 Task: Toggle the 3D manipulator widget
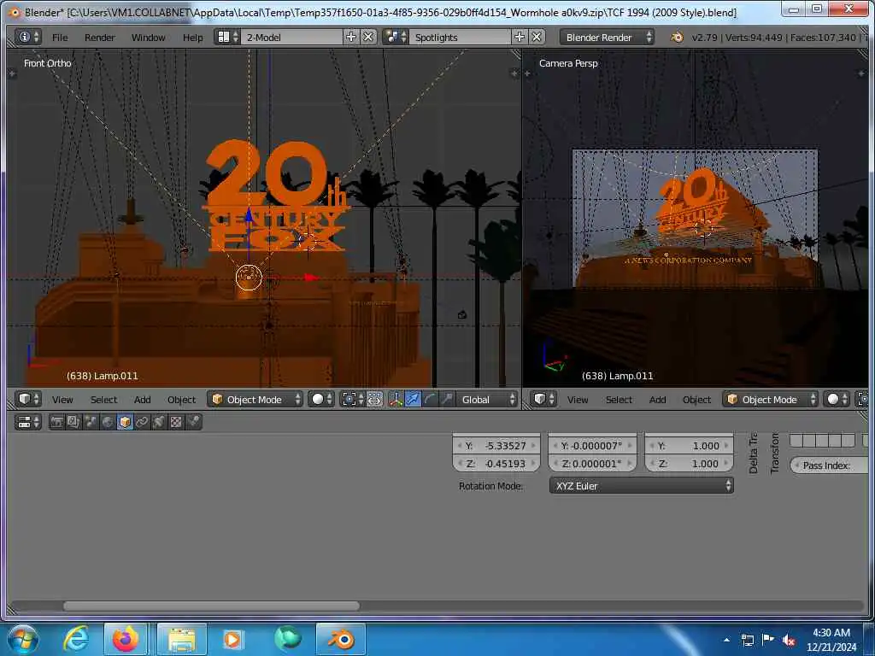[x=396, y=399]
